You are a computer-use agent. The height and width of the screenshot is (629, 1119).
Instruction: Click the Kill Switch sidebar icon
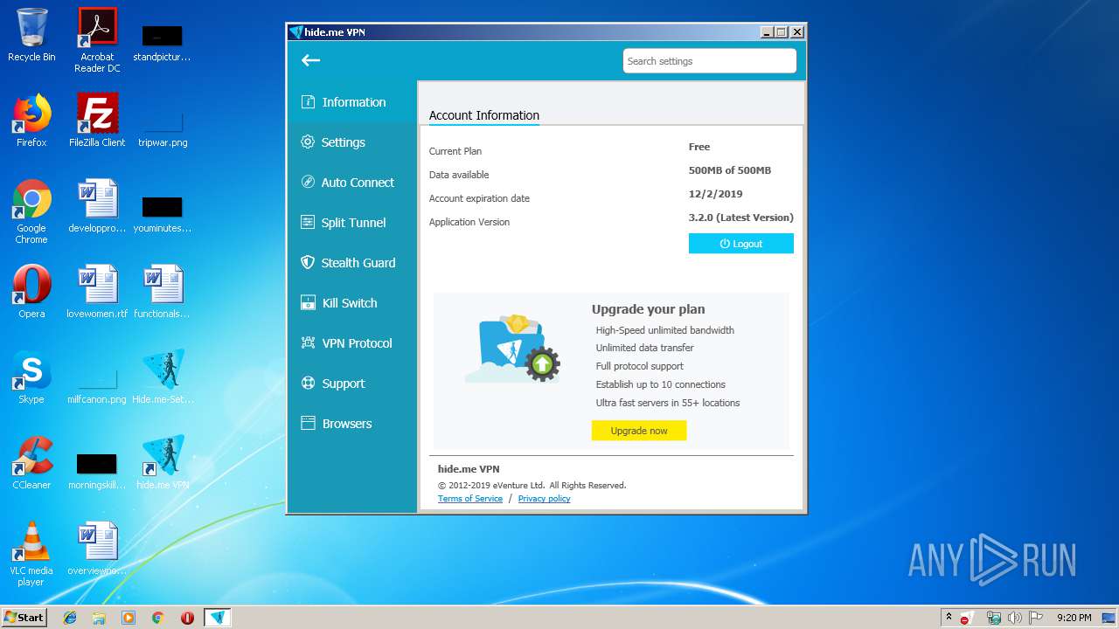[308, 303]
